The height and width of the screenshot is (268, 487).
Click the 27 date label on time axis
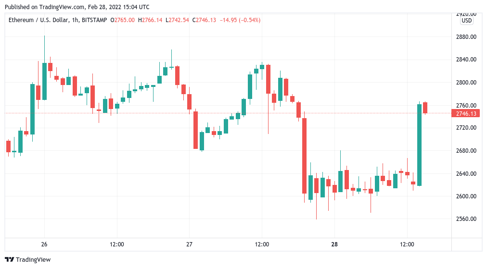[190, 244]
